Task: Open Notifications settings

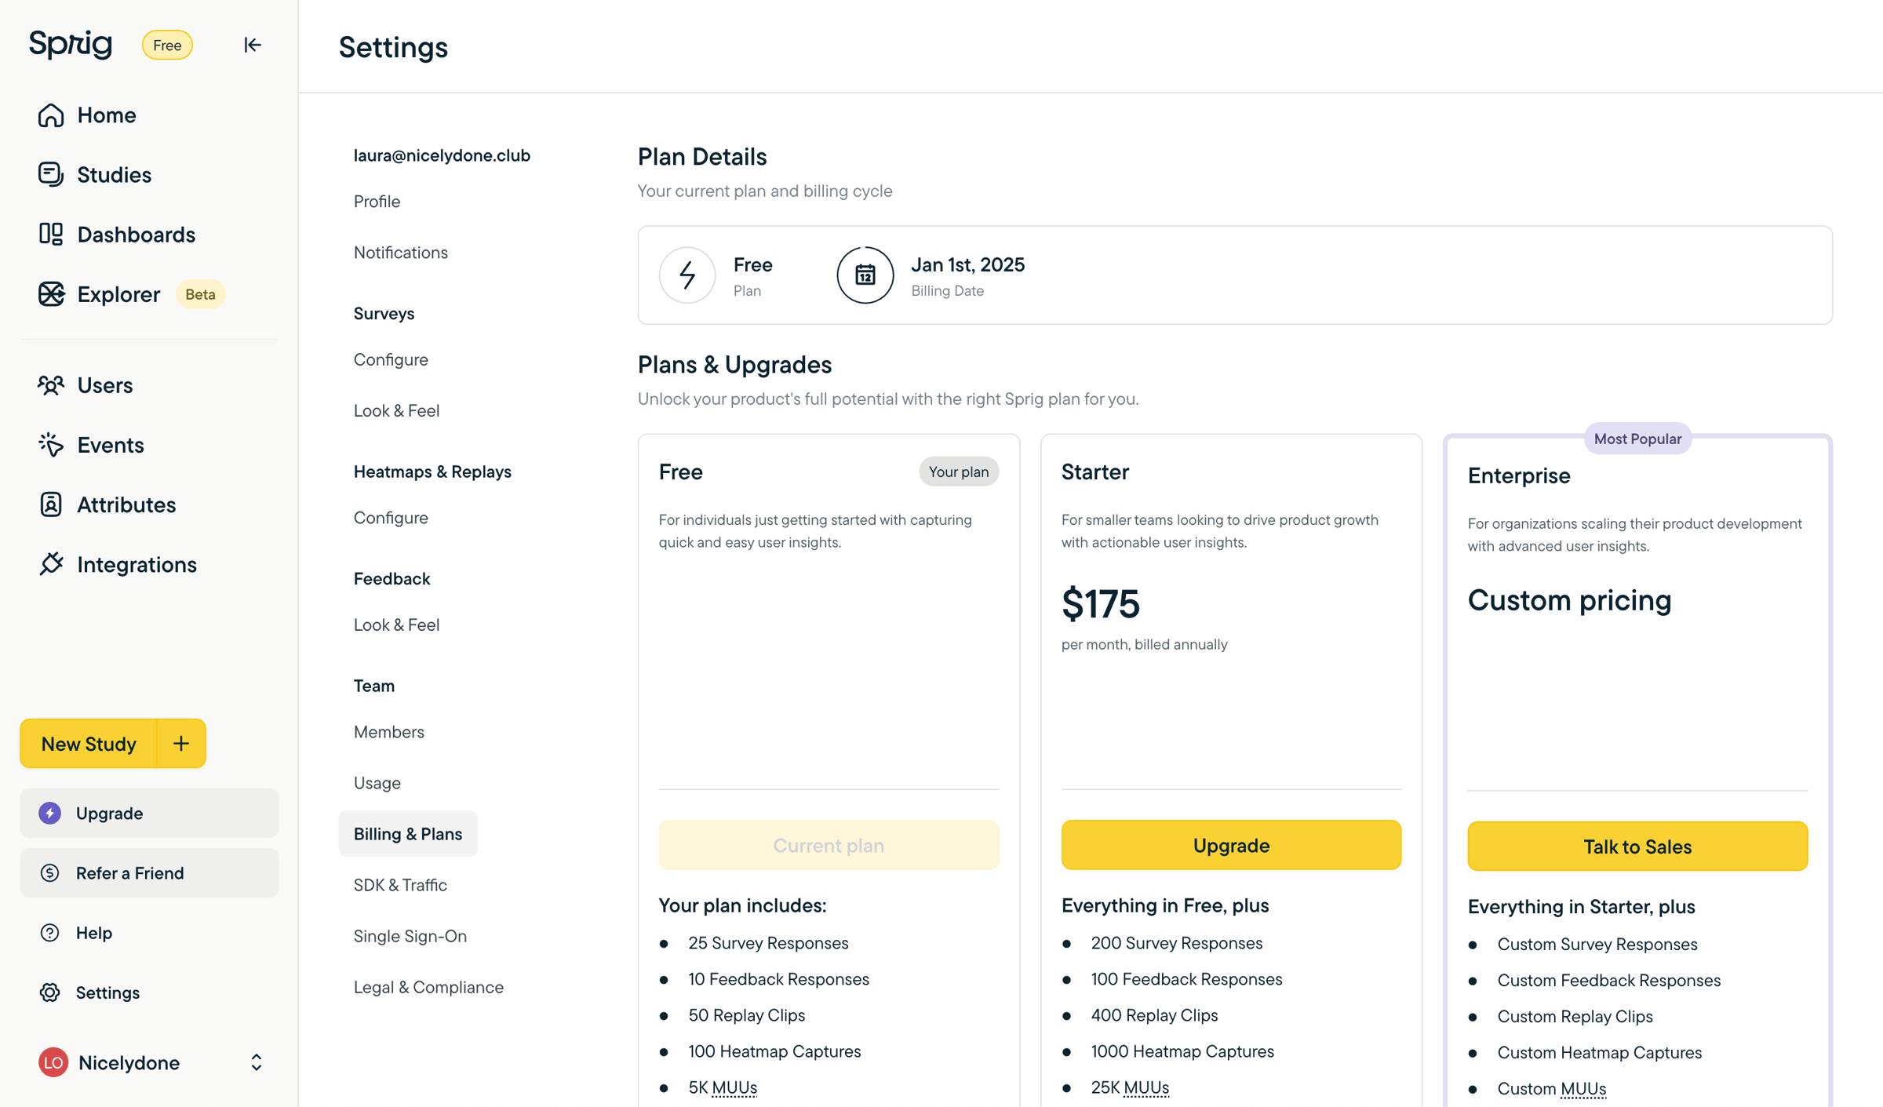Action: pos(400,253)
